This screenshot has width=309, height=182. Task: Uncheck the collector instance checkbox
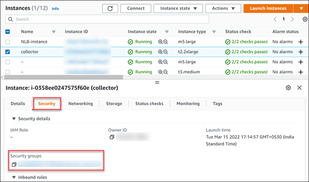pyautogui.click(x=8, y=52)
